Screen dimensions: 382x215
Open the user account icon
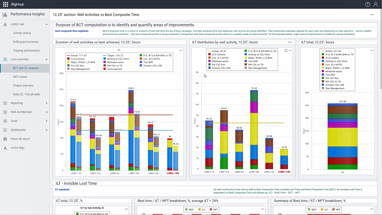(x=375, y=4)
